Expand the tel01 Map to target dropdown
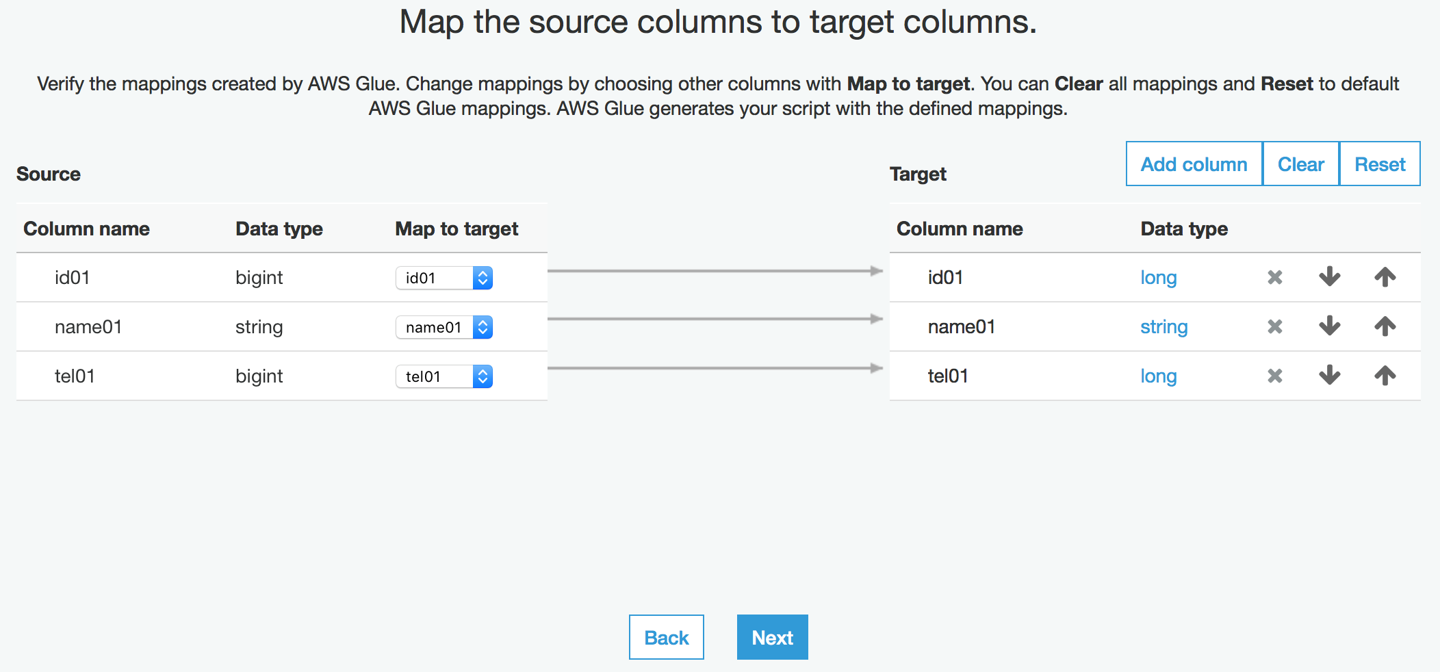Viewport: 1440px width, 672px height. [x=444, y=376]
